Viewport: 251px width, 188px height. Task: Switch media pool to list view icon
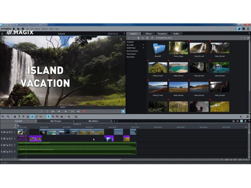click(248, 38)
